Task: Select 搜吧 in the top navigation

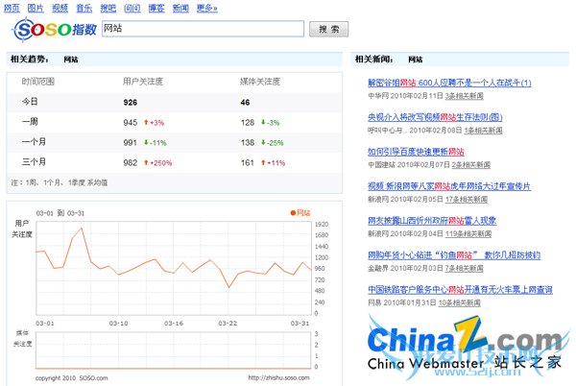Action: pos(108,8)
